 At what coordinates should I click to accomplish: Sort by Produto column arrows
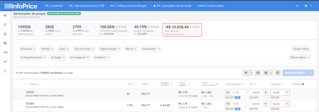(x=40, y=84)
